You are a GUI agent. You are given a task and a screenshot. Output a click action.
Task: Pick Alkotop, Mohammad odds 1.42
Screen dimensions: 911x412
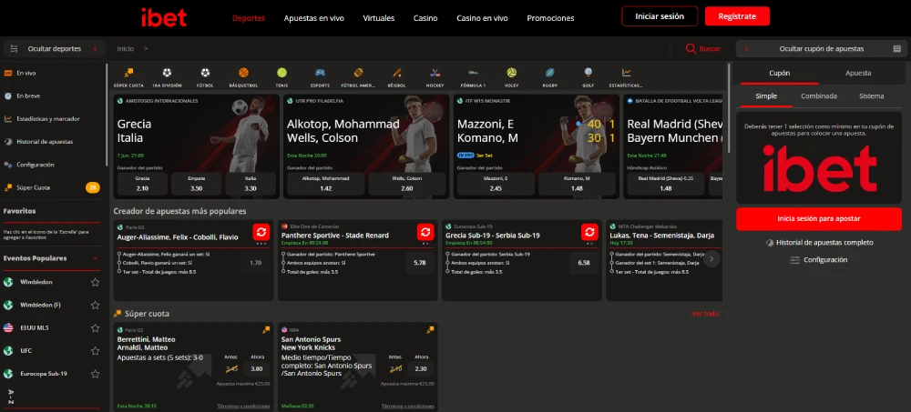[326, 184]
